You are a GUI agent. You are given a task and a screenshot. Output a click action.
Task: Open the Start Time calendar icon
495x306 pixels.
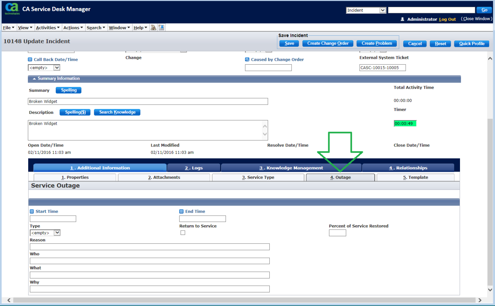32,211
